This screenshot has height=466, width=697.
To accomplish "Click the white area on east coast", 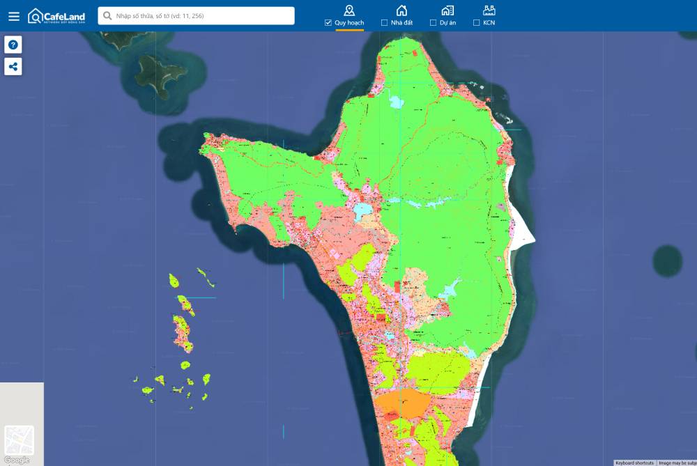I will [x=523, y=233].
